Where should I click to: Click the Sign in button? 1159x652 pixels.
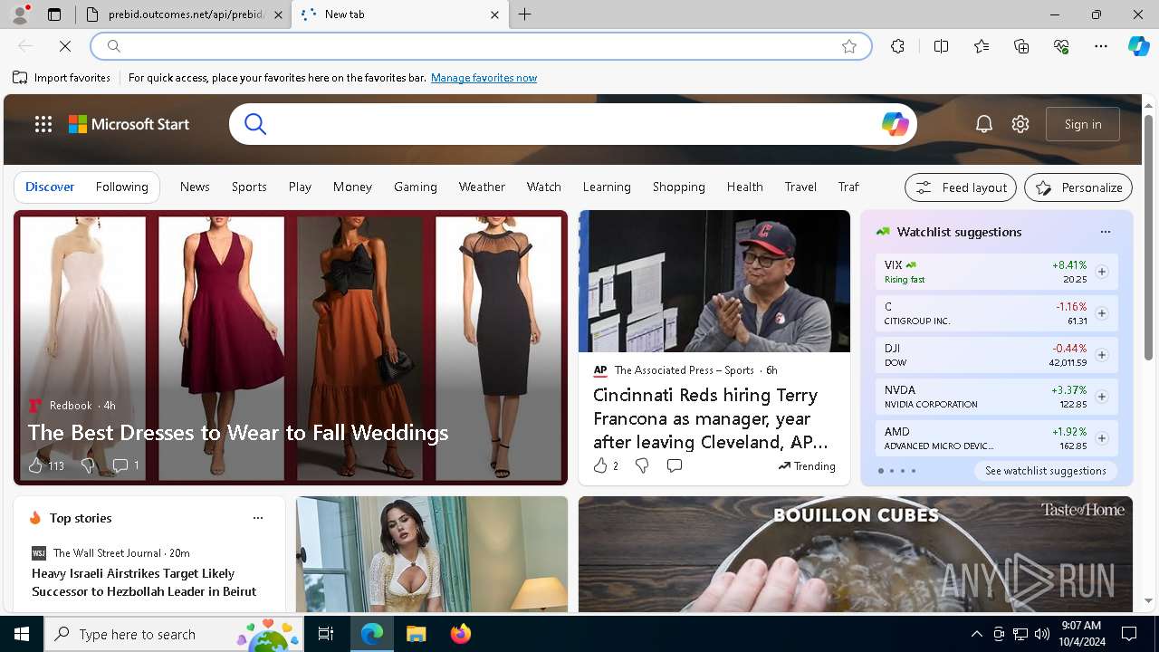point(1083,124)
